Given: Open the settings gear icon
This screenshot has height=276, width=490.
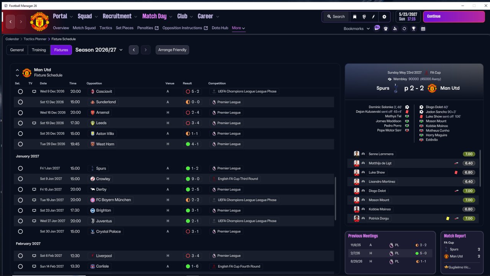Looking at the screenshot, I should click(384, 17).
